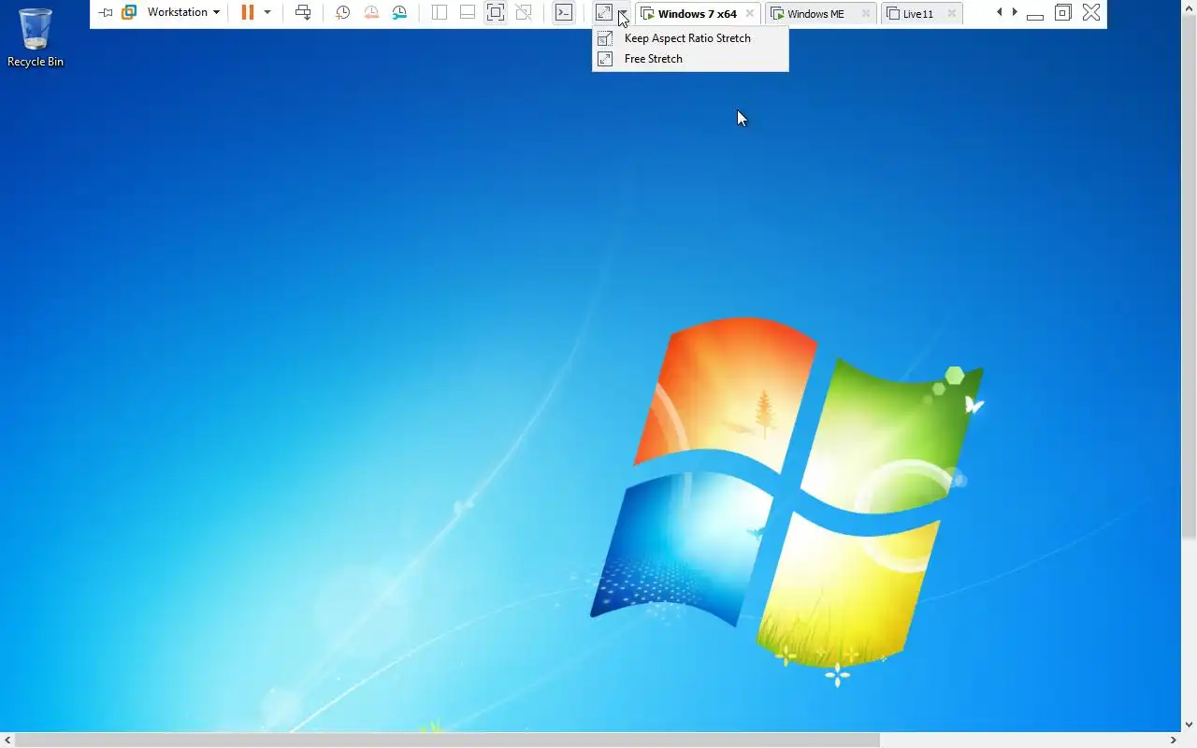The width and height of the screenshot is (1197, 748).
Task: Close the Windows 7 x64 tab
Action: [750, 14]
